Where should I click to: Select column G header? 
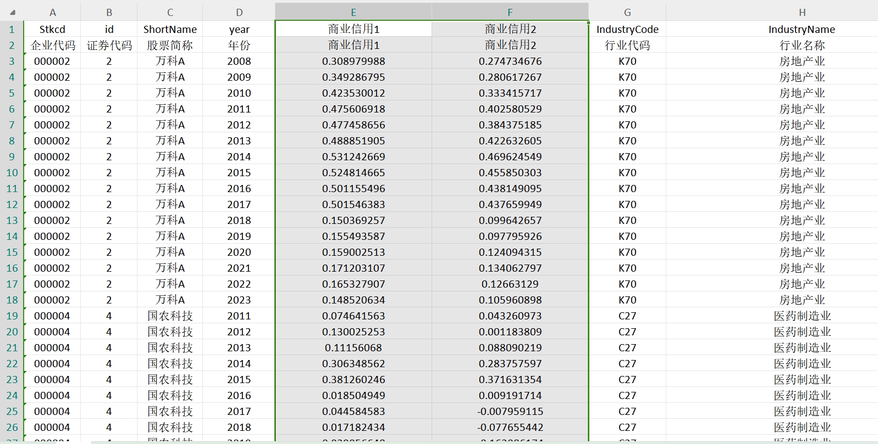coord(627,12)
